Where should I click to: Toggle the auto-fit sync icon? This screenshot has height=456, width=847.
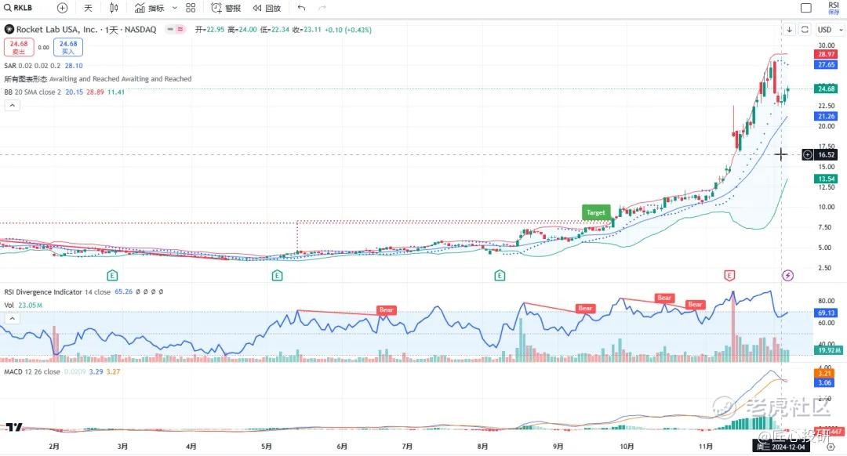click(805, 30)
